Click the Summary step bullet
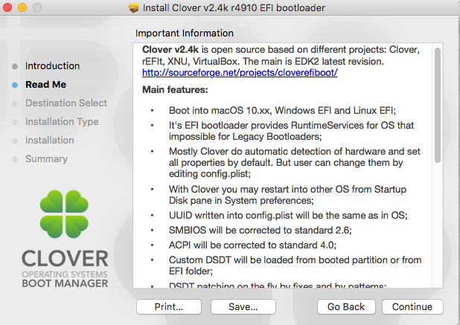 pos(15,159)
